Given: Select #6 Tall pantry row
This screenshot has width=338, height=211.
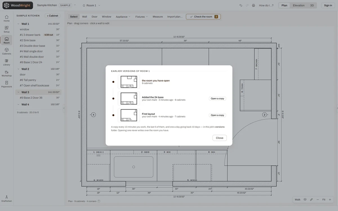Looking at the screenshot, I should click(38, 80).
